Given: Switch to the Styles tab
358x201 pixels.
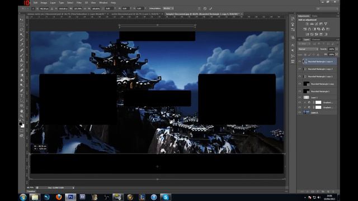Looking at the screenshot, I should tap(314, 16).
